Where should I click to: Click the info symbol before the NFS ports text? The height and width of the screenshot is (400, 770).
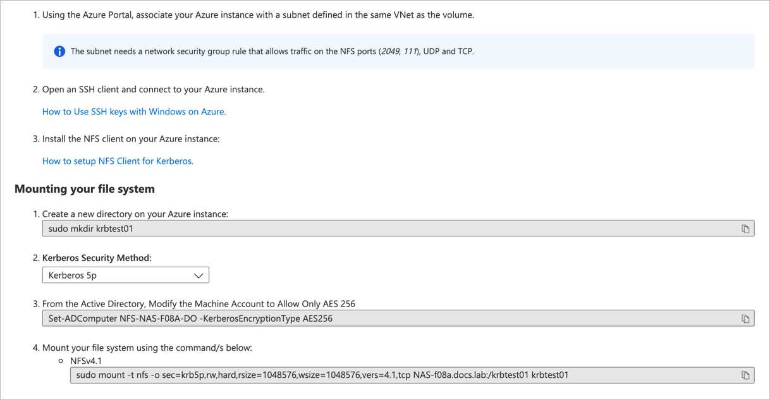tap(59, 51)
